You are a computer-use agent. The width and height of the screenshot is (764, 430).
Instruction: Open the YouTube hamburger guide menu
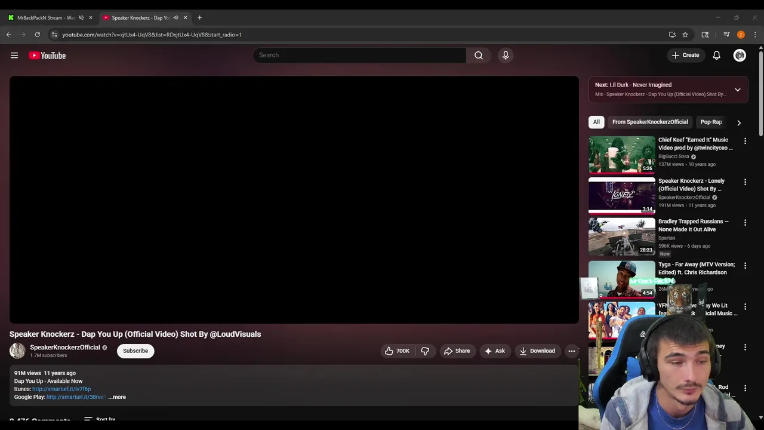coord(14,56)
